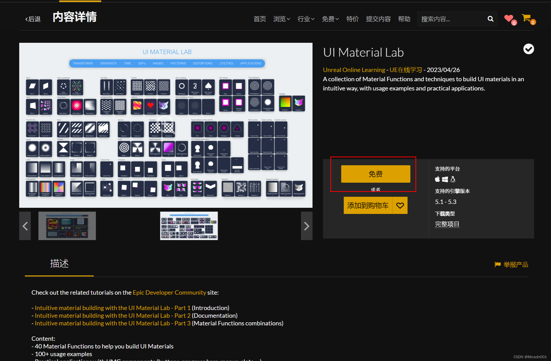Open the 免费 dropdown in navigation
This screenshot has height=361, width=551.
point(330,19)
